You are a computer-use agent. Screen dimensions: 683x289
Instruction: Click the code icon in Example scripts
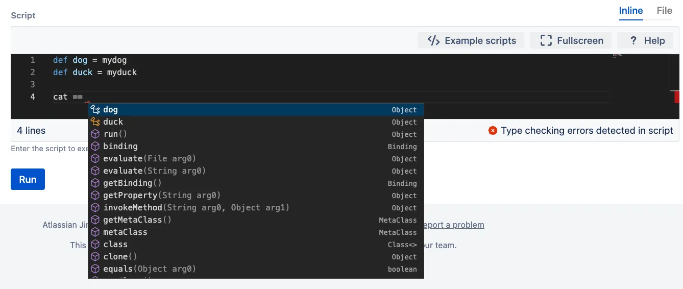click(433, 40)
